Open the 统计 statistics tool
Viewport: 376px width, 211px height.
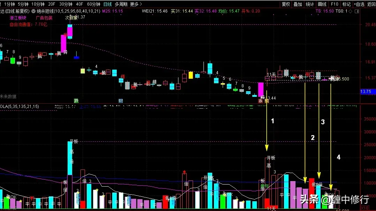[x=310, y=4]
